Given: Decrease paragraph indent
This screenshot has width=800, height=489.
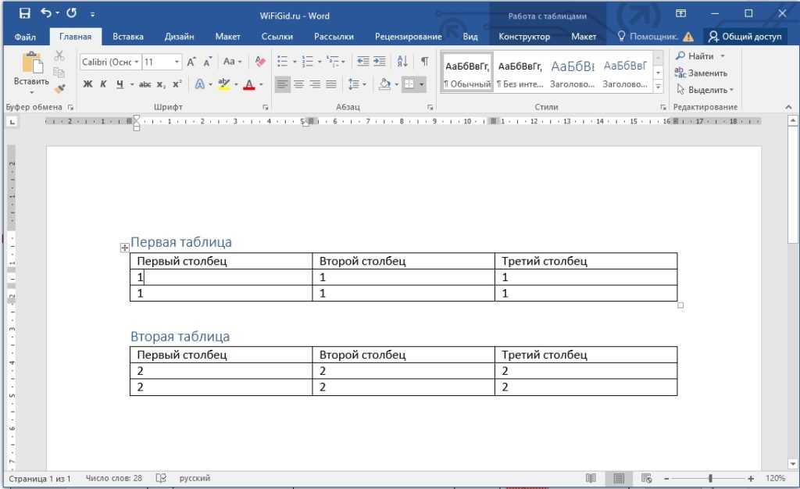Looking at the screenshot, I should point(362,61).
